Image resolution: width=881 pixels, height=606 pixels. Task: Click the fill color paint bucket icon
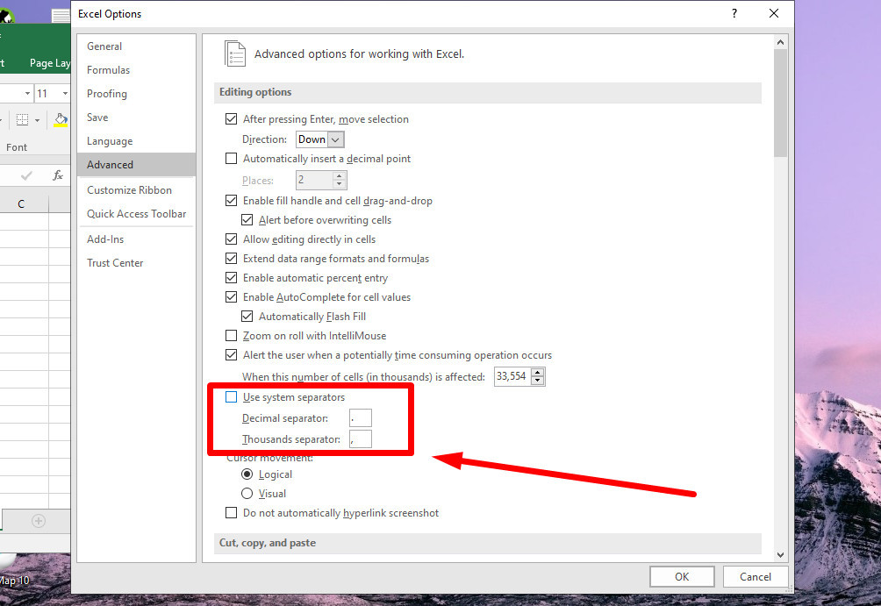[x=60, y=119]
